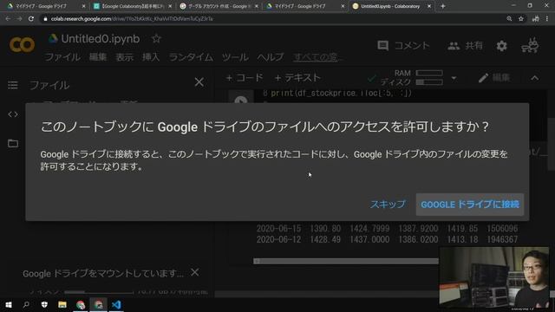
Task: Click the webcam video overlay
Action: pos(494,277)
